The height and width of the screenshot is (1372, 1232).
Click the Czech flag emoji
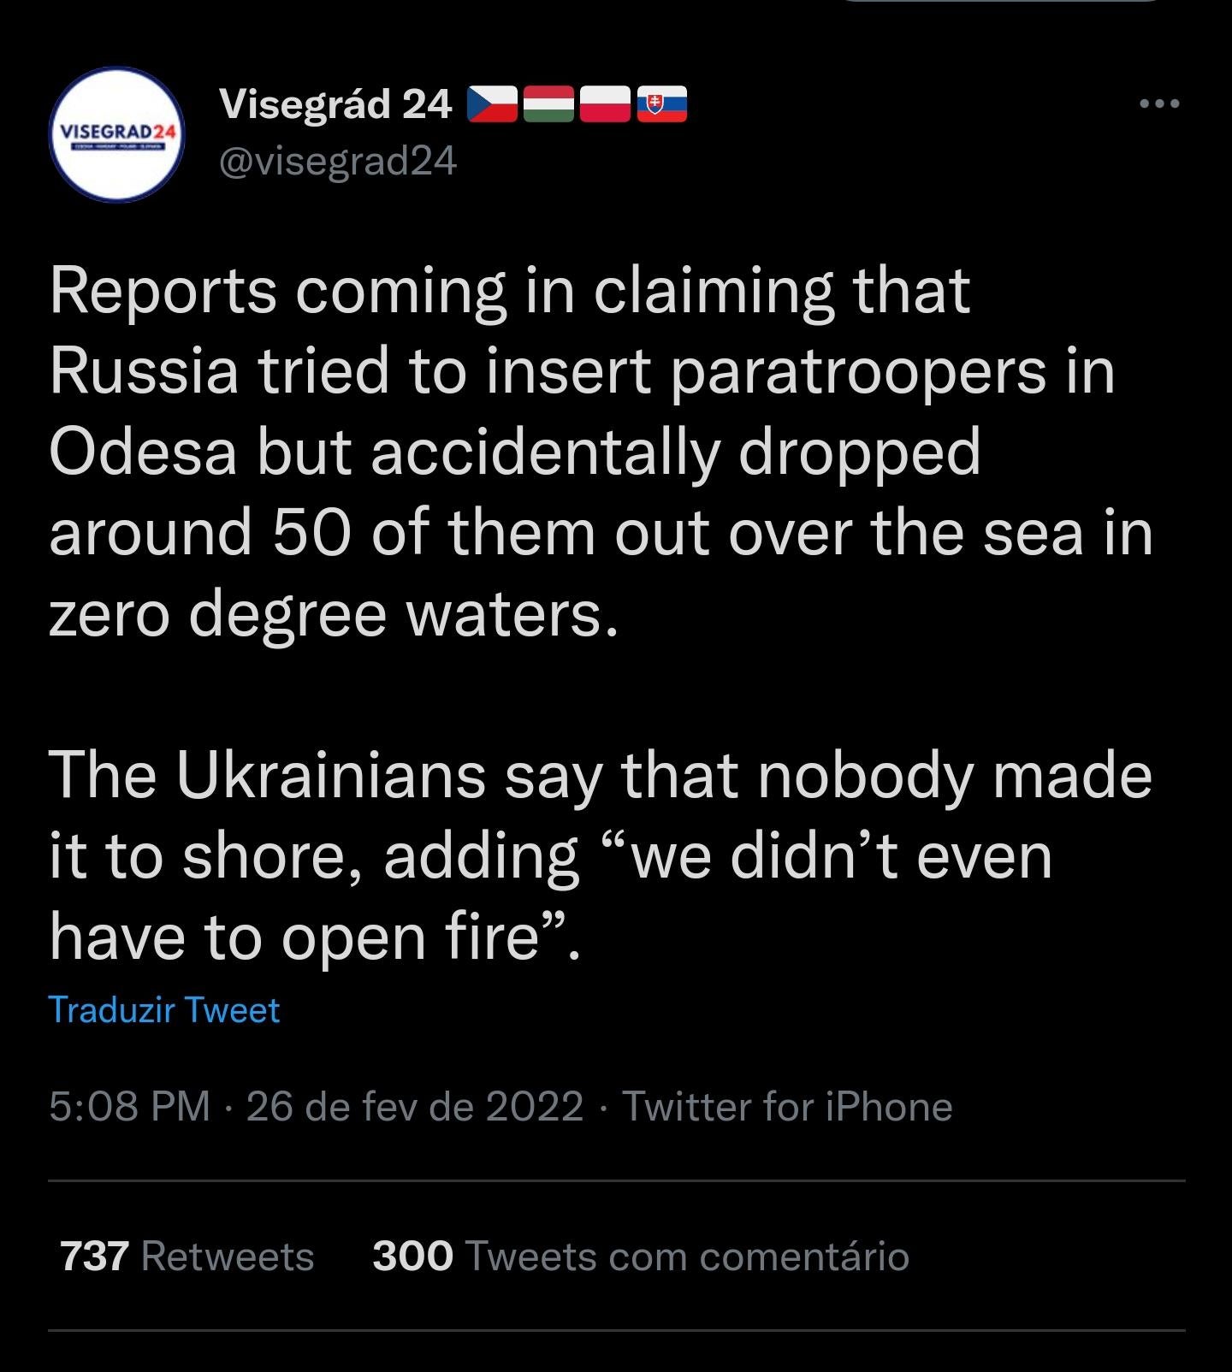point(492,104)
